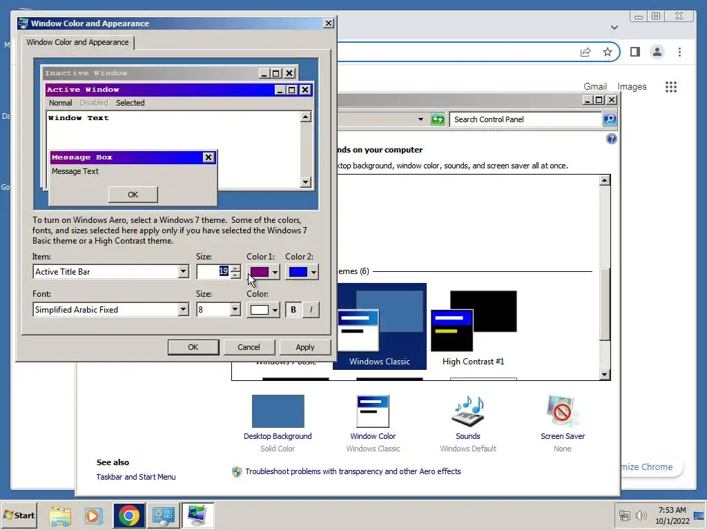707x530 pixels.
Task: Click OK in Window Color and Appearance dialog
Action: coord(193,347)
